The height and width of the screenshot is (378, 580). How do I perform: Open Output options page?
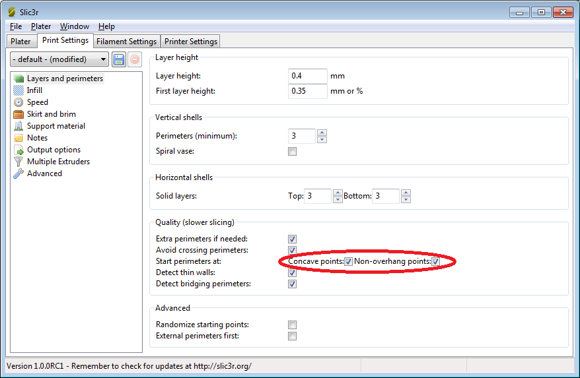pos(54,150)
